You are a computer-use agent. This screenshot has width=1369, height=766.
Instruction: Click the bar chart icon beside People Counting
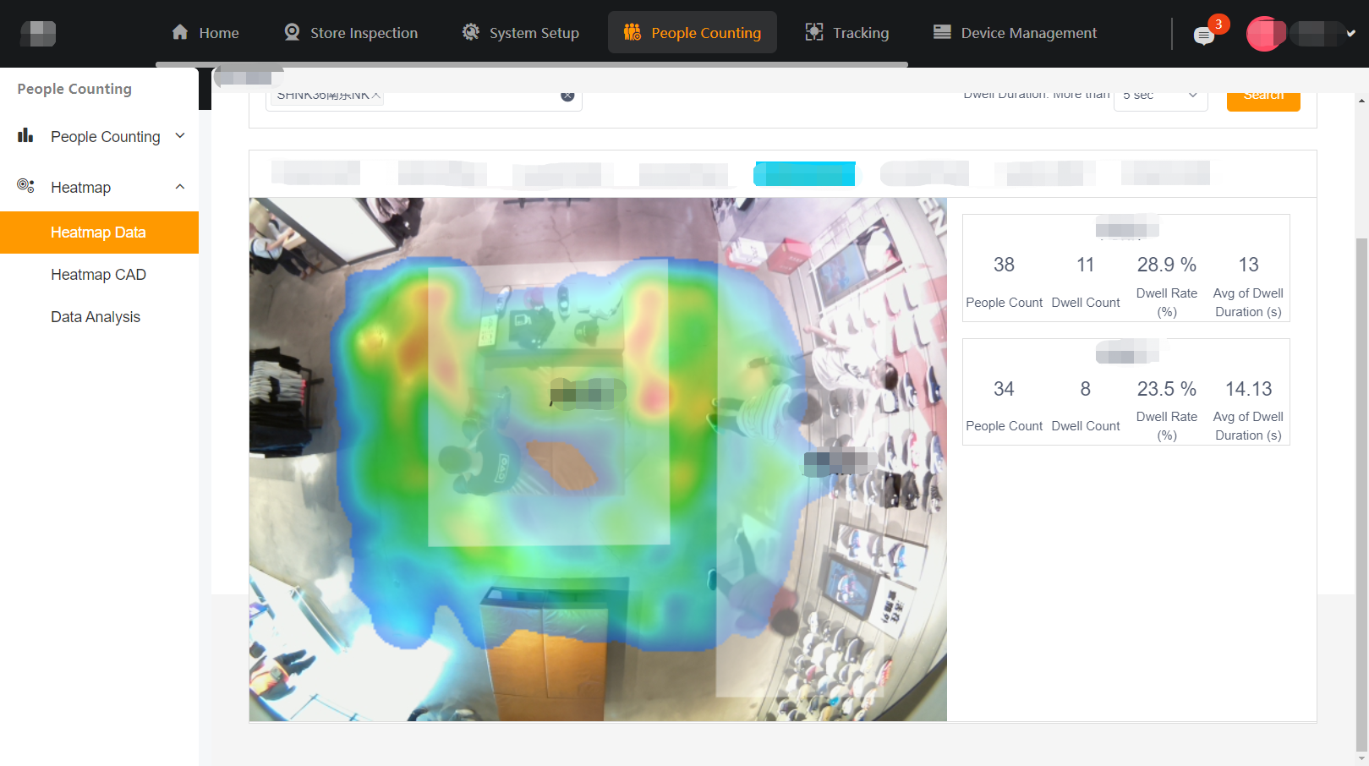point(25,135)
